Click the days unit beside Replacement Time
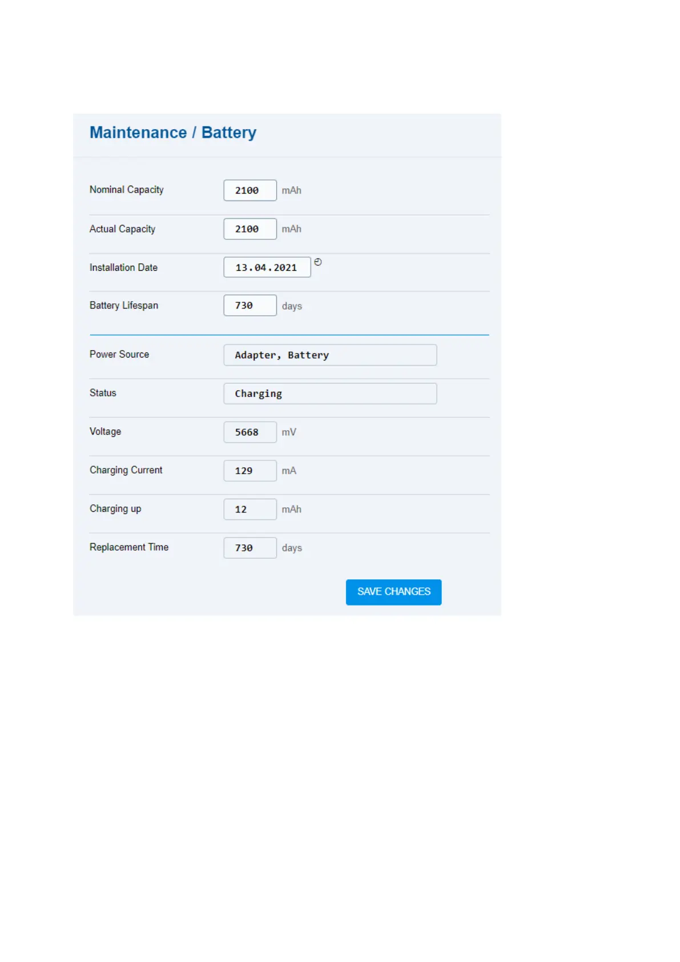680x962 pixels. click(292, 548)
